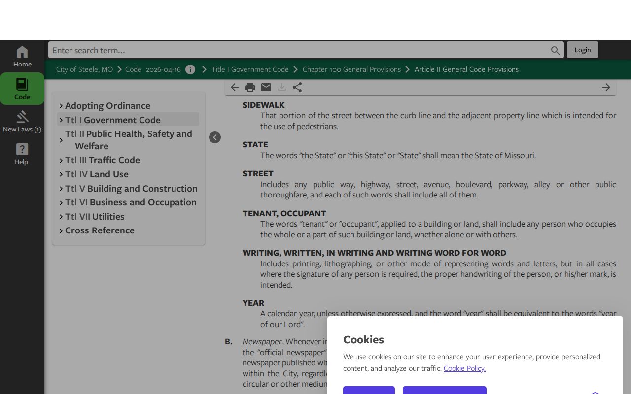Select the Code sidebar tab
Image resolution: width=631 pixels, height=394 pixels.
pyautogui.click(x=22, y=89)
